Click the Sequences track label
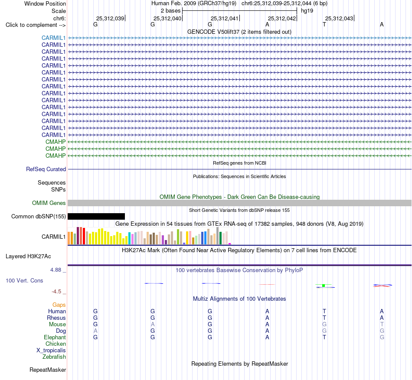The height and width of the screenshot is (380, 412). pos(52,183)
